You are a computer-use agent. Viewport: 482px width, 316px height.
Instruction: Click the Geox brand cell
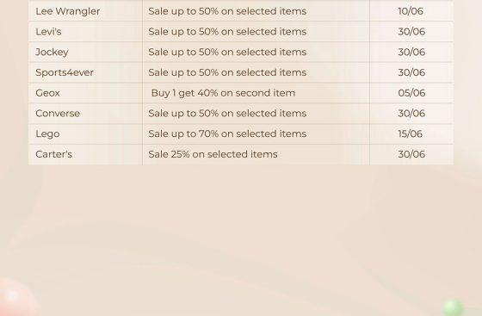coord(85,93)
